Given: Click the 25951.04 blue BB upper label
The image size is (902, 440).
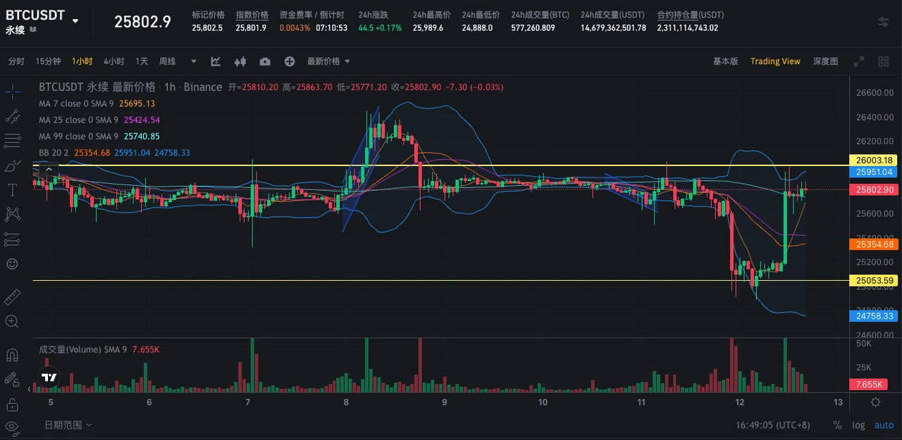Looking at the screenshot, I should (x=874, y=172).
